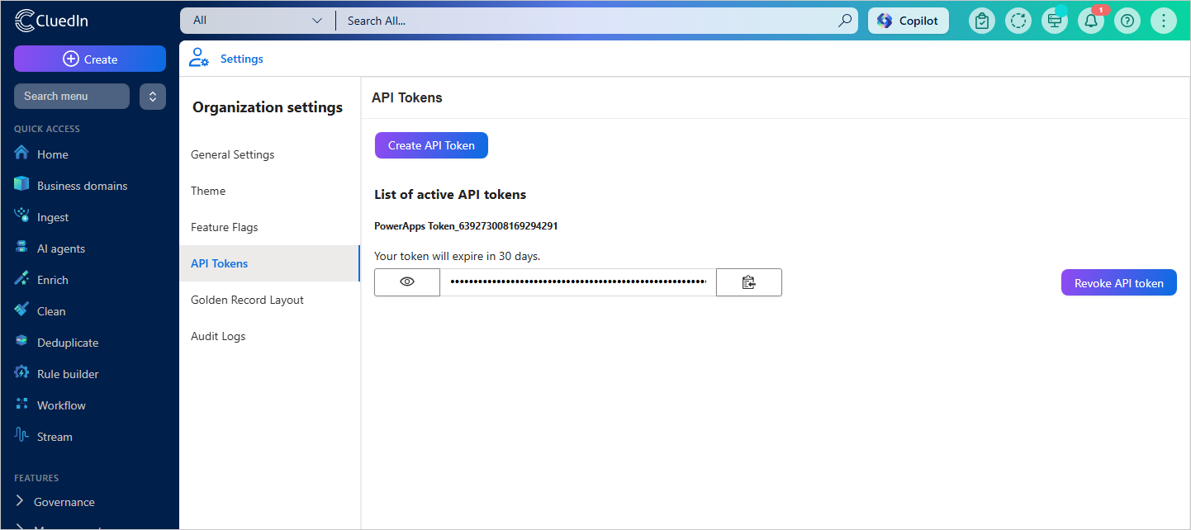Open the help question mark icon

[x=1127, y=21]
